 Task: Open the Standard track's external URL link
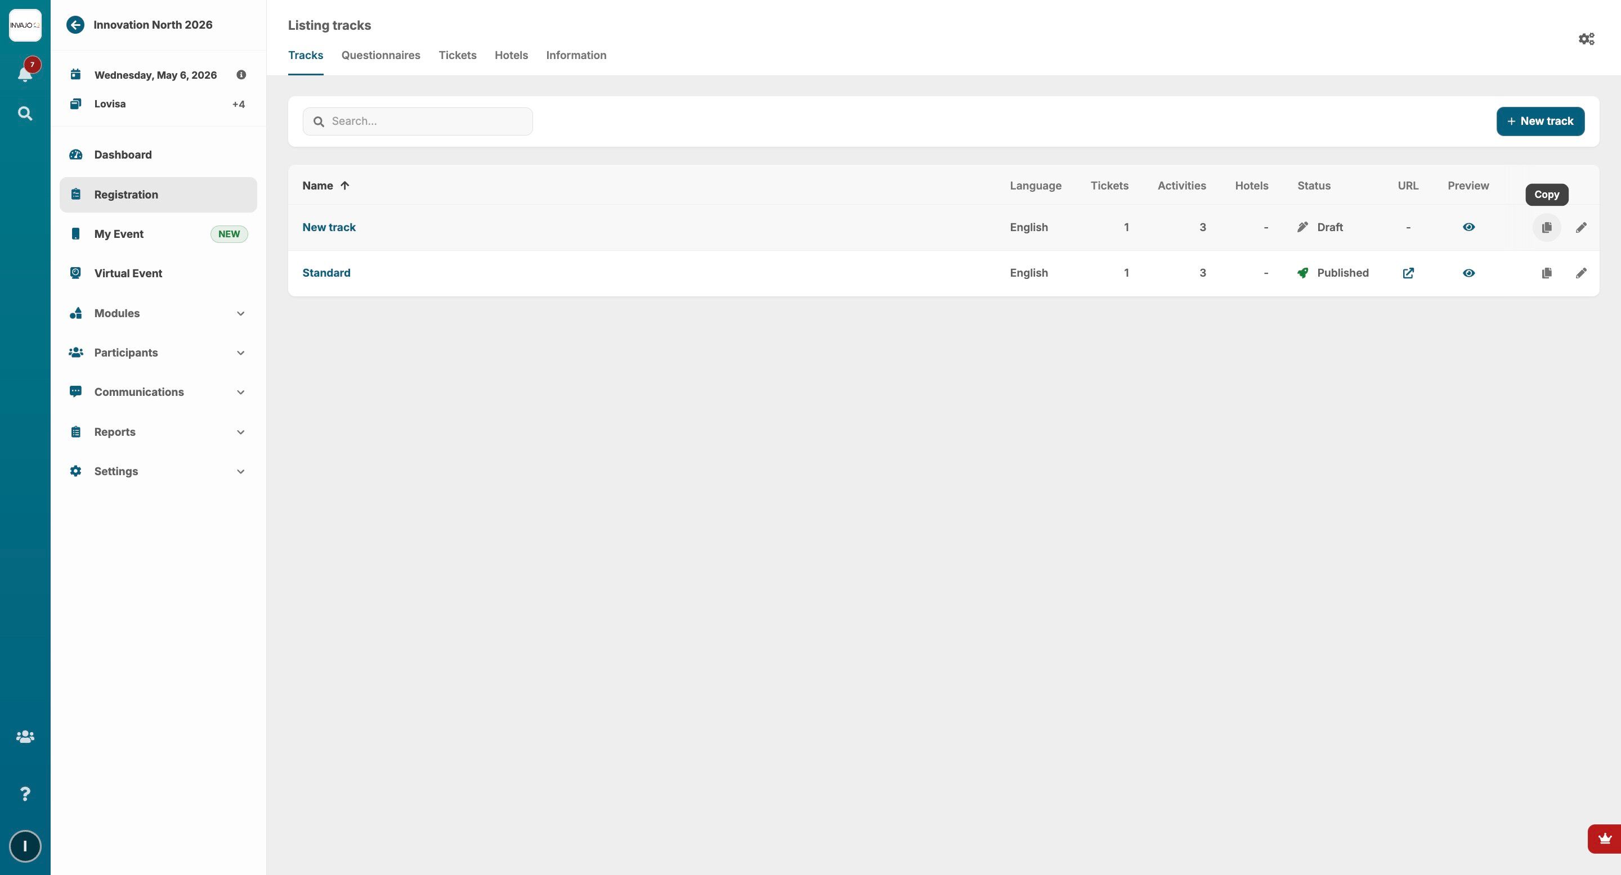point(1408,273)
